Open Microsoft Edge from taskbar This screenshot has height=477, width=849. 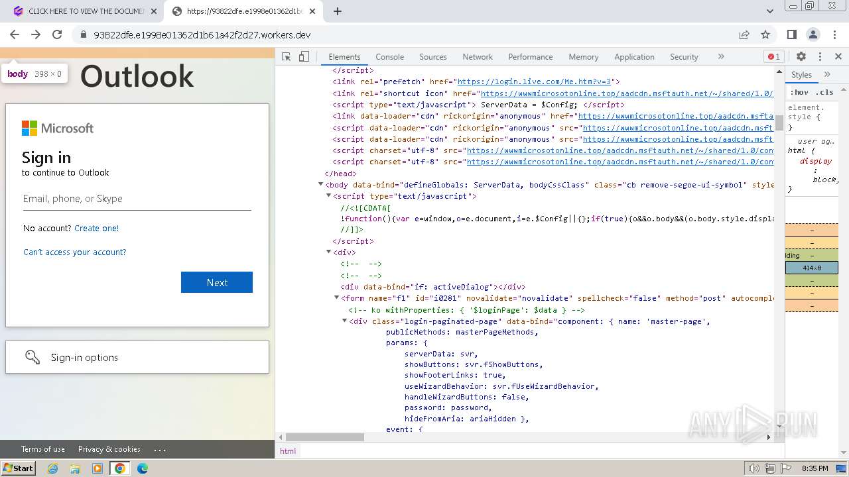click(142, 468)
